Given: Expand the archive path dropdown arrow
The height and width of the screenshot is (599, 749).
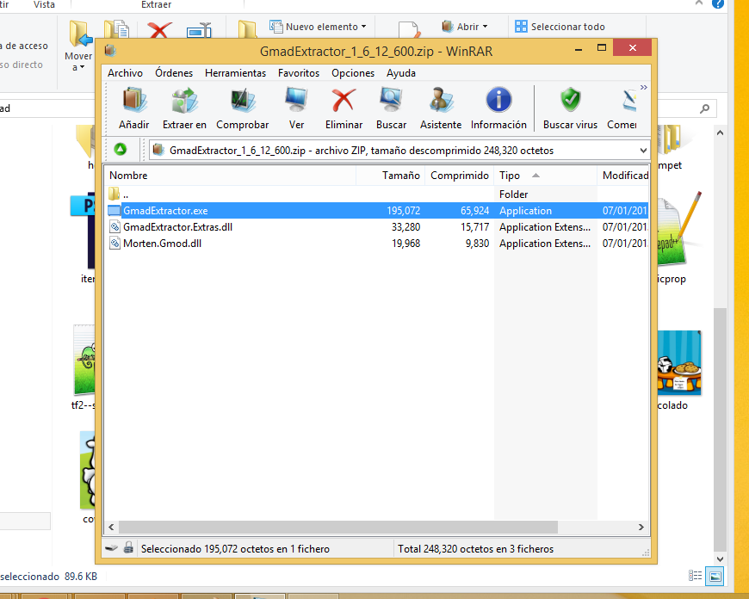Looking at the screenshot, I should [x=643, y=151].
